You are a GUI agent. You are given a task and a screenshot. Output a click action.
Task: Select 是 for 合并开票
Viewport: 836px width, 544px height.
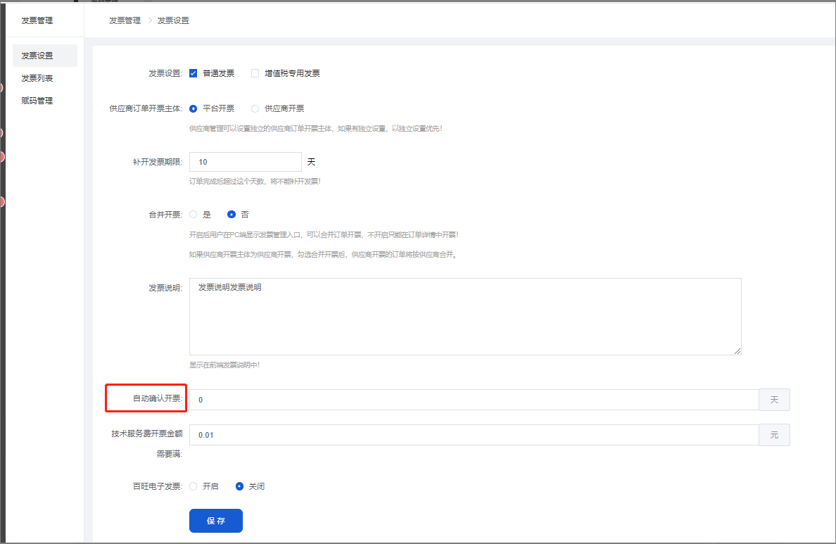coord(194,215)
